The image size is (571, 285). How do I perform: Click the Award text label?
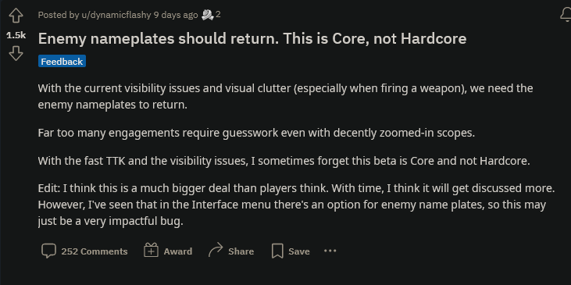[x=178, y=251]
